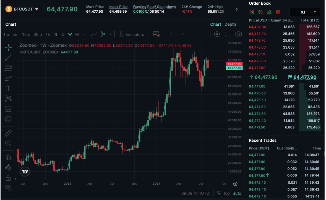Click the zoom in magnifier tool
326x200 pixels.
click(x=8, y=143)
